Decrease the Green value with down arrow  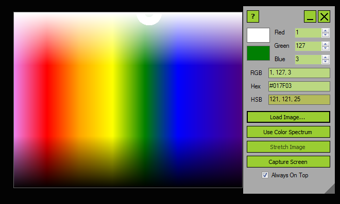click(x=325, y=48)
